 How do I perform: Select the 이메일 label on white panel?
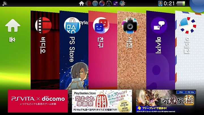click(187, 45)
